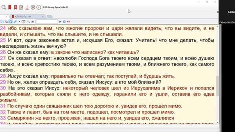Open settings gear icon in top toolbar
Viewport: 235px width, 132px height.
point(33,7)
